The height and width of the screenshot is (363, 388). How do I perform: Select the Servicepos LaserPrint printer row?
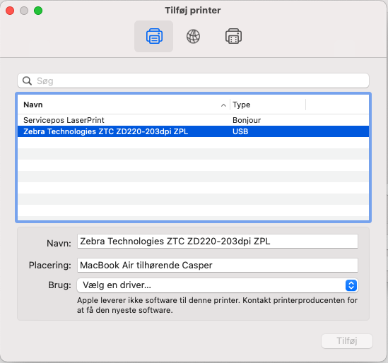193,120
